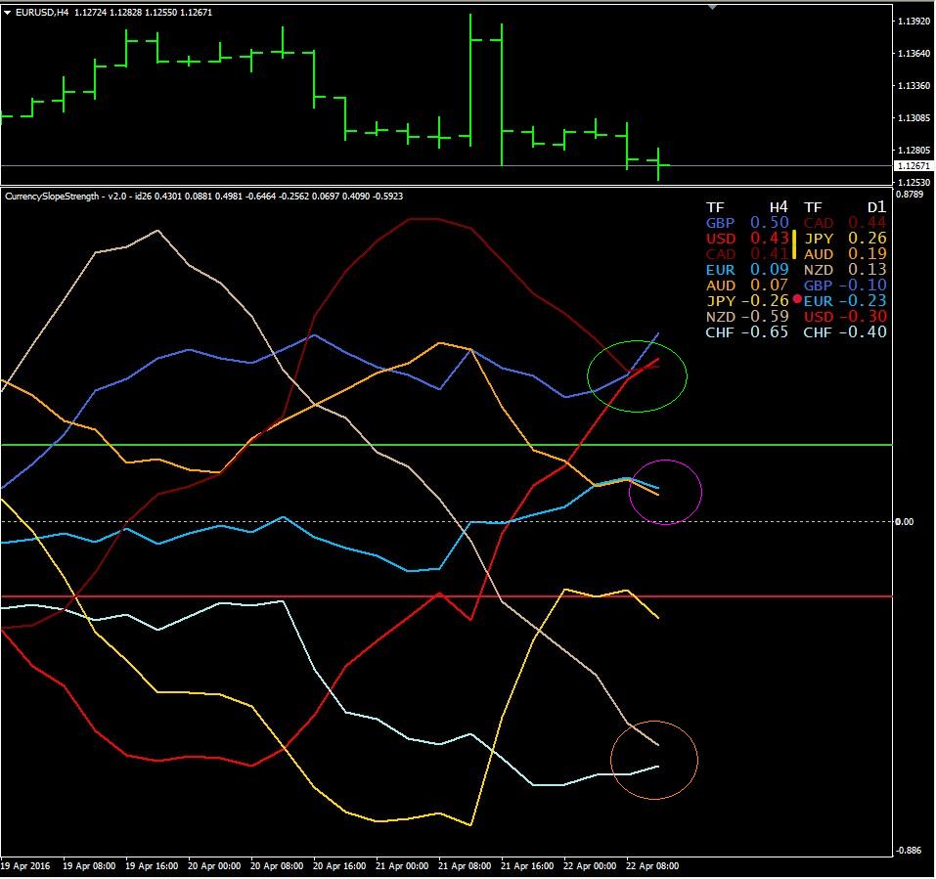Click the GBP H4 value 0.50
Viewport: 936px width, 879px height.
(770, 222)
